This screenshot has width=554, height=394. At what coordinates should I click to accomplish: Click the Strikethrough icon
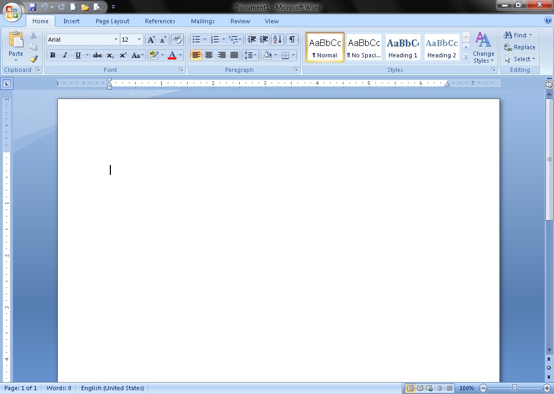click(x=97, y=55)
